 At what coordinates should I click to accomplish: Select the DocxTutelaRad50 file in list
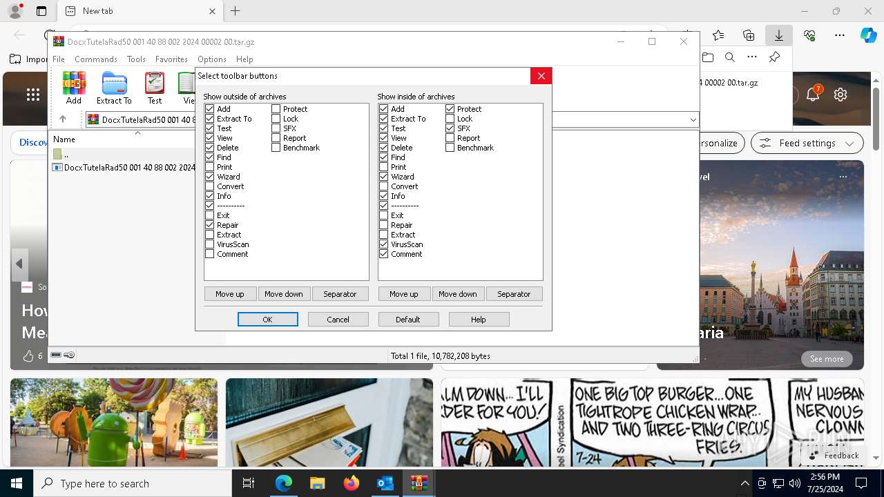tap(124, 167)
